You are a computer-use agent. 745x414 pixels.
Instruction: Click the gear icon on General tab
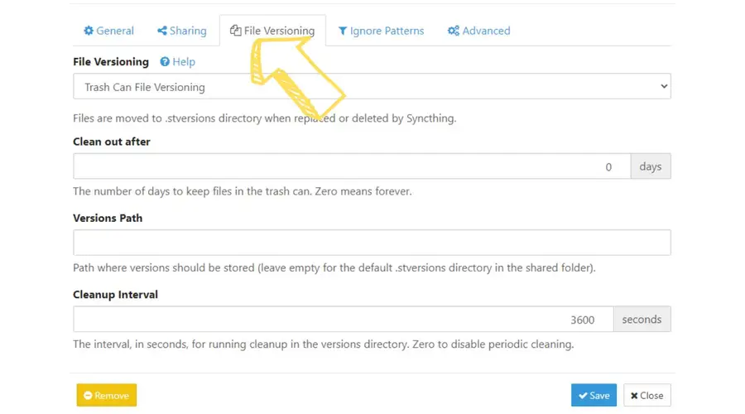tap(89, 31)
